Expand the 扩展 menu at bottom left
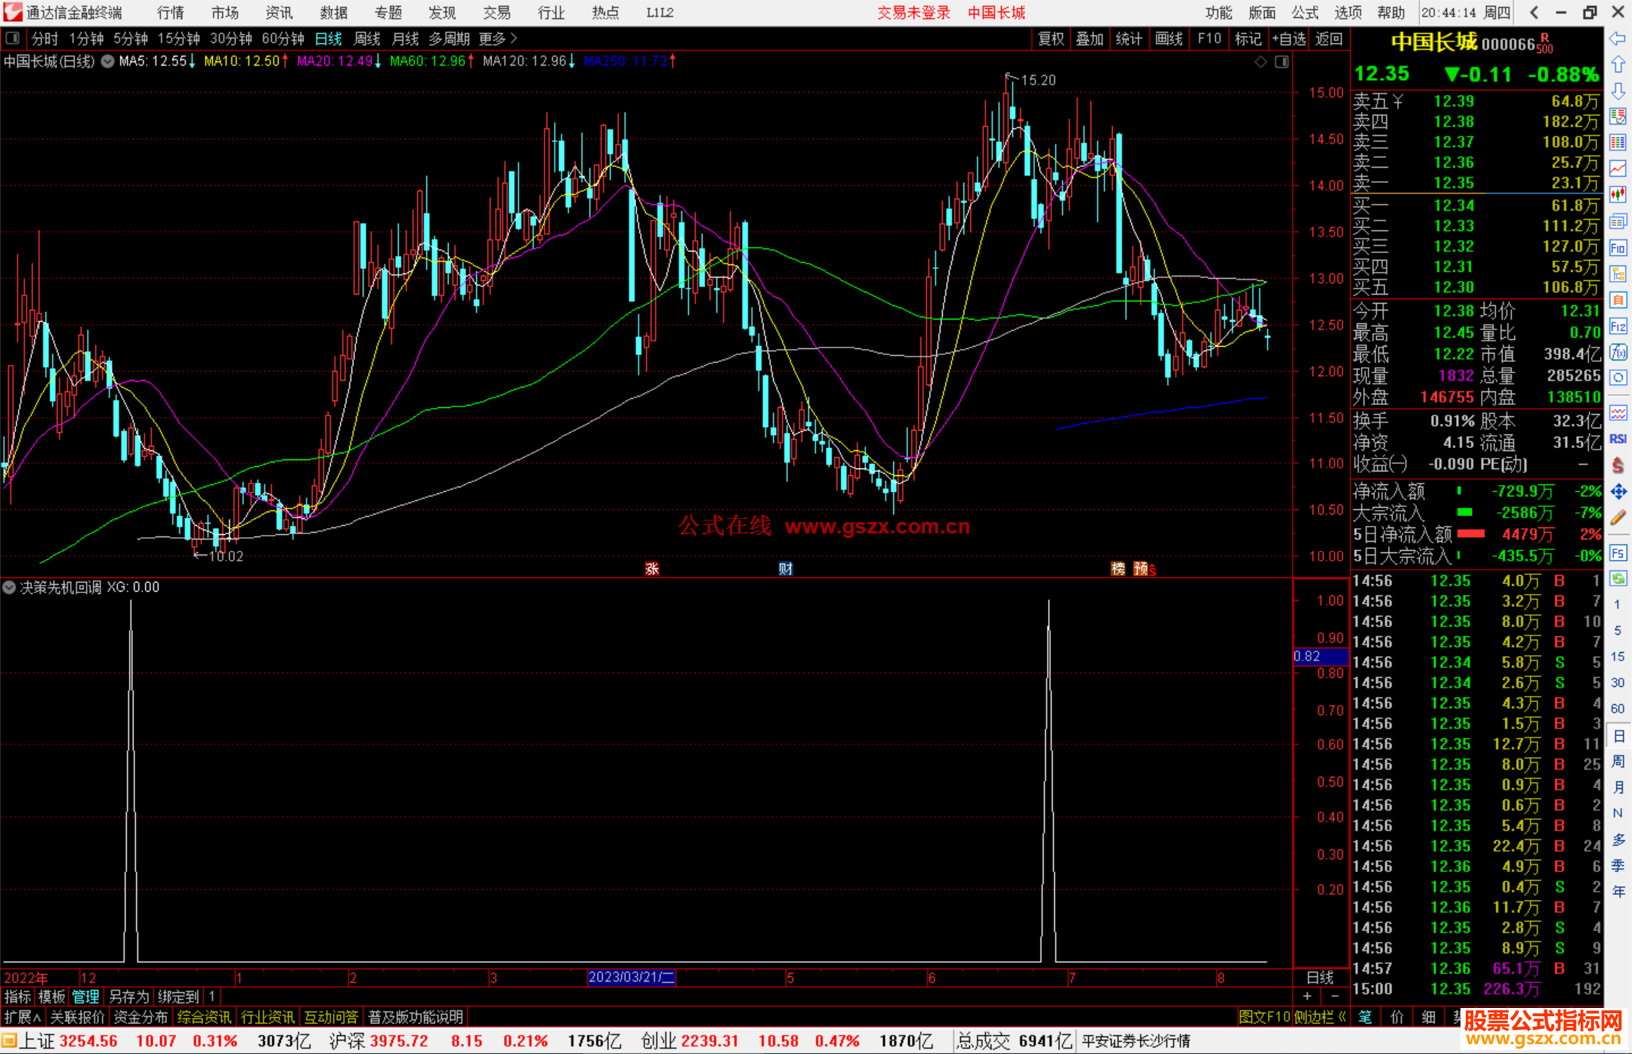Image resolution: width=1632 pixels, height=1054 pixels. (x=22, y=1017)
